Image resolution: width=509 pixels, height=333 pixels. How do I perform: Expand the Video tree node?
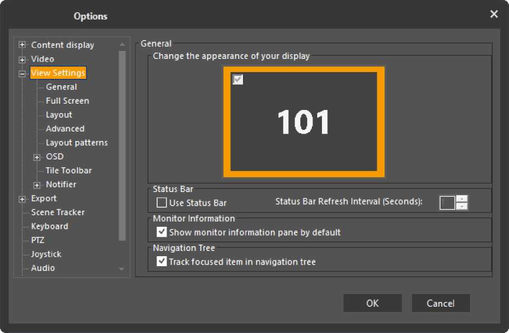tap(22, 59)
